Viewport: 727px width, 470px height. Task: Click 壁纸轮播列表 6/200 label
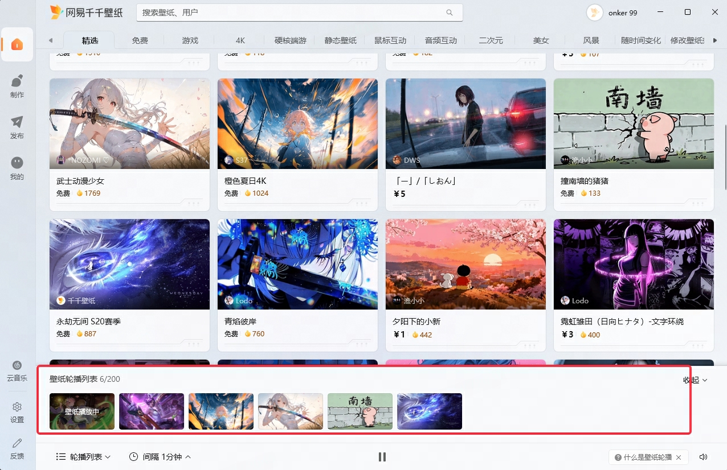coord(85,379)
